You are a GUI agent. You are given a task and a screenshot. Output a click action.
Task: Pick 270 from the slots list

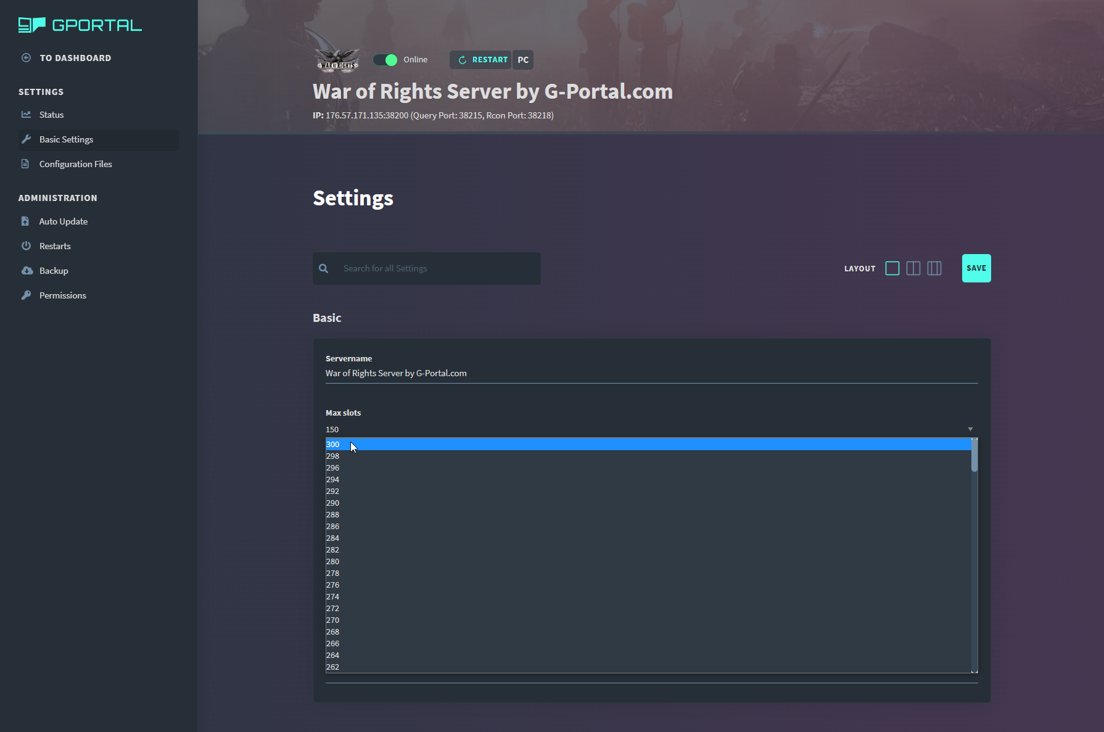click(648, 620)
